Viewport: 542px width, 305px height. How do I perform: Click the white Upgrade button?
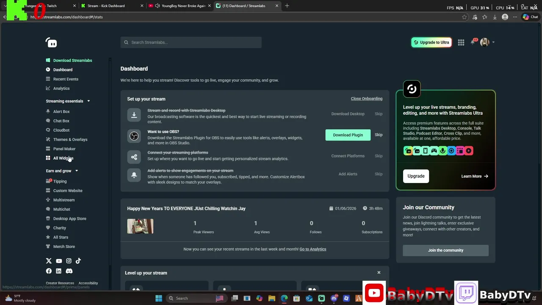point(416,176)
